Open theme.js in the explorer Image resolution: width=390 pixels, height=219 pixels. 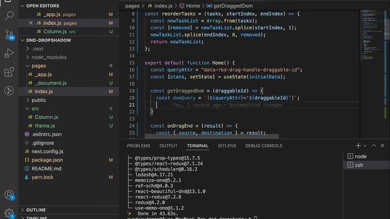pyautogui.click(x=69, y=126)
